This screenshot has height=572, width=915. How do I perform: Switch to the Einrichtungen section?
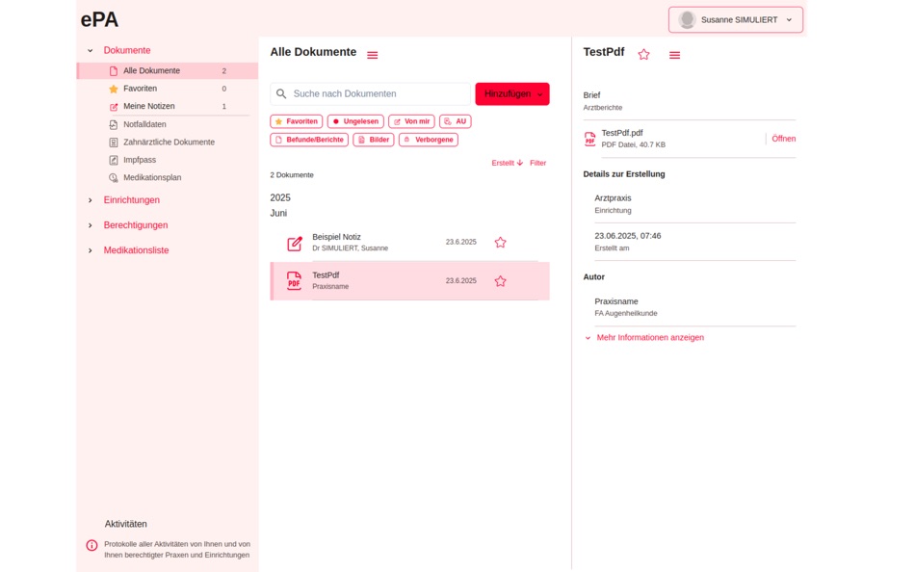(x=132, y=199)
